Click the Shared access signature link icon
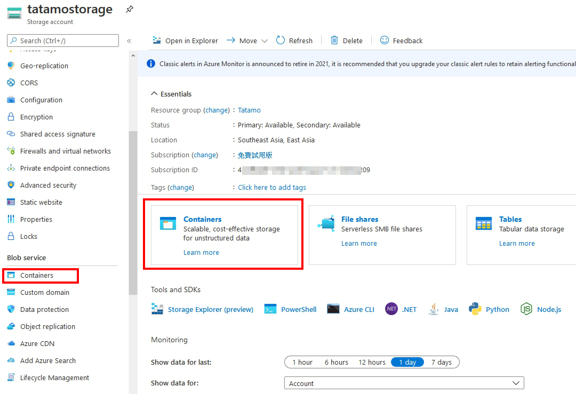The width and height of the screenshot is (576, 394). click(11, 134)
